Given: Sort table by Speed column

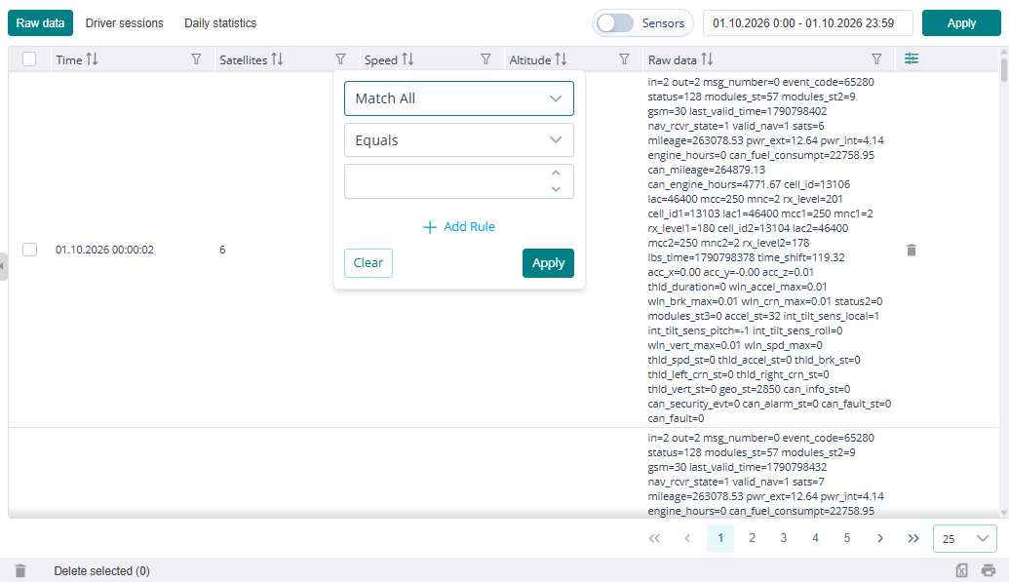Looking at the screenshot, I should (407, 59).
